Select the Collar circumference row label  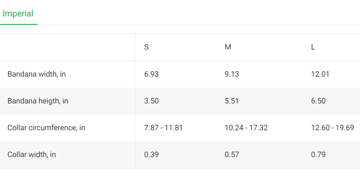46,128
